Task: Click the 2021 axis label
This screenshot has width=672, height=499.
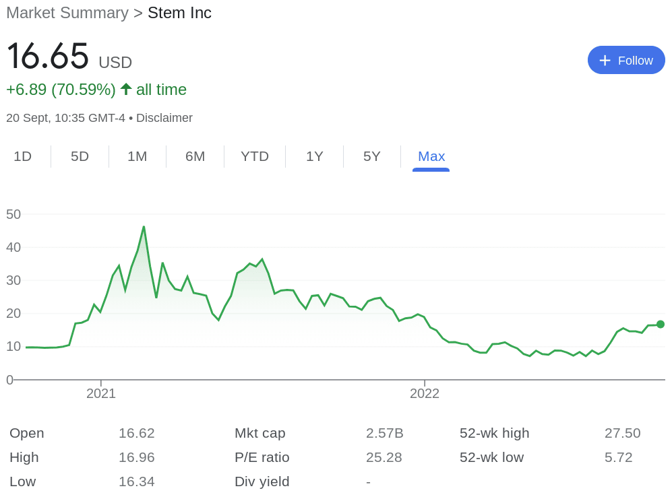Action: click(x=101, y=393)
